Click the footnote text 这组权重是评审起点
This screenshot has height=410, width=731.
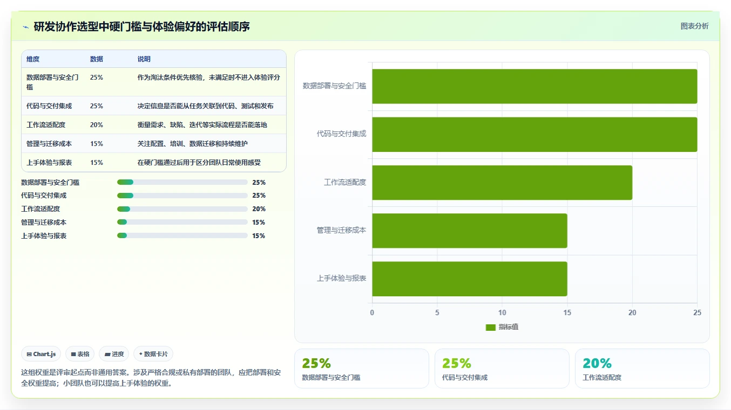click(151, 378)
